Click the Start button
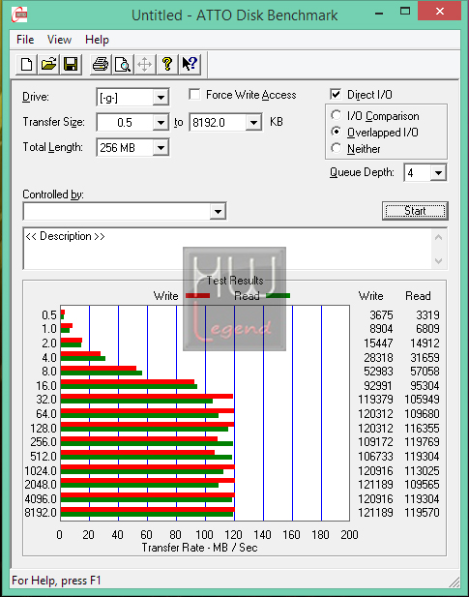The image size is (469, 597). click(x=415, y=211)
